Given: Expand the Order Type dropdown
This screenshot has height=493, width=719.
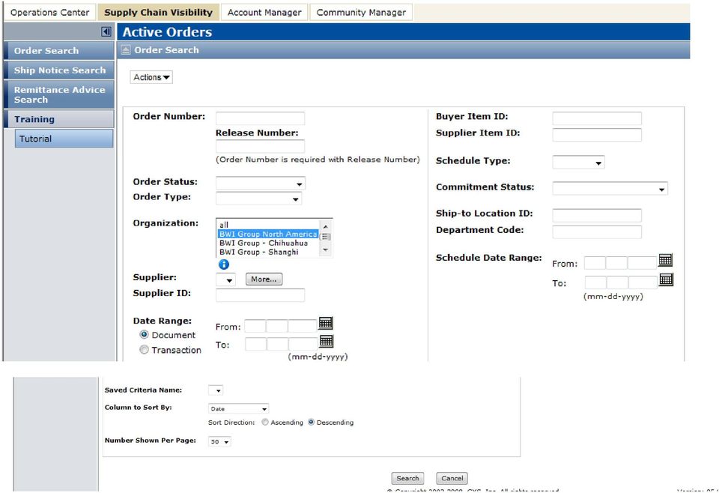Looking at the screenshot, I should [258, 198].
